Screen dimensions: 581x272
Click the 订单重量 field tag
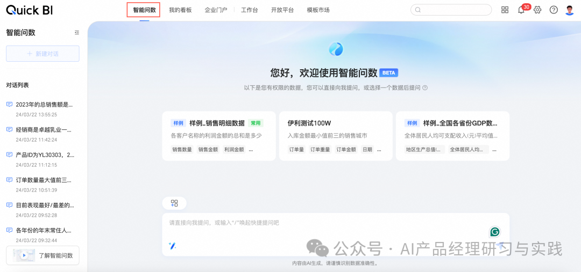(320, 150)
